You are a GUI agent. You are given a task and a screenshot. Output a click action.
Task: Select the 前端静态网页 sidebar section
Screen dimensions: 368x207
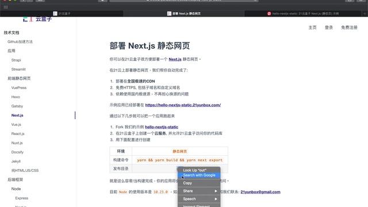[19, 78]
